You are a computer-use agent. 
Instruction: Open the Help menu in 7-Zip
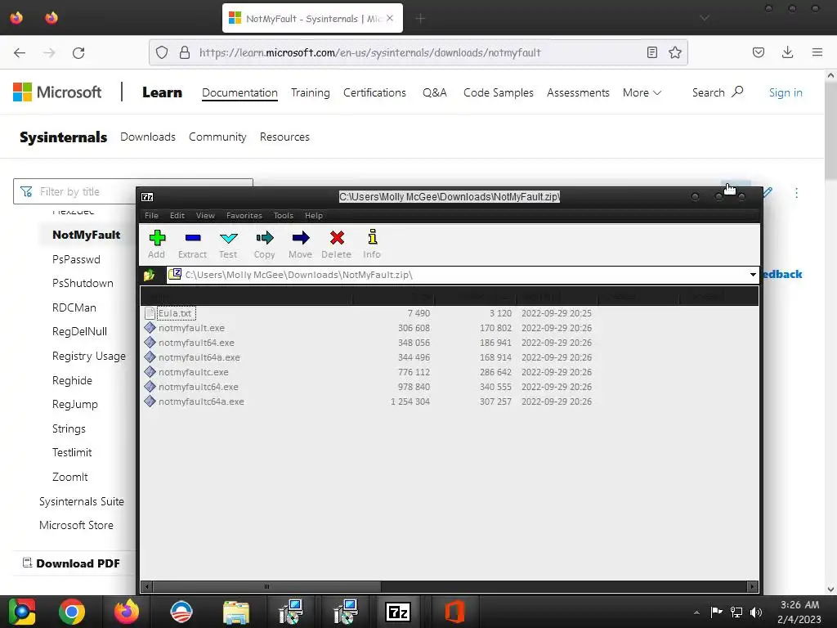[x=313, y=215]
